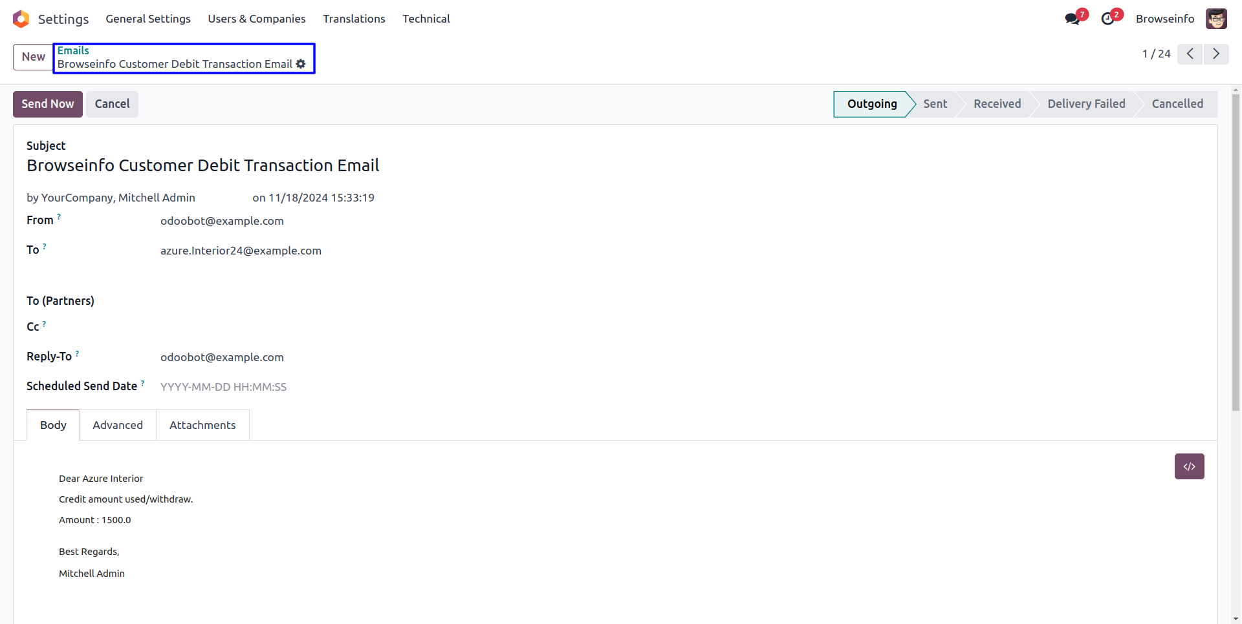Open the Users & Companies menu

pos(256,19)
